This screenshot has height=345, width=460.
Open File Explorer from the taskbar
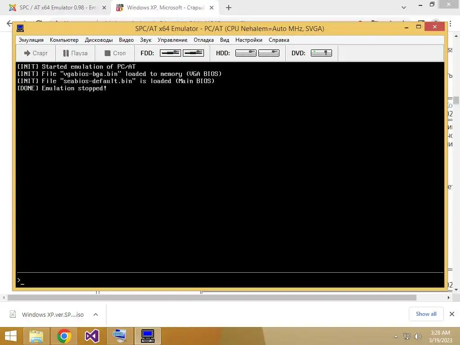(x=36, y=336)
